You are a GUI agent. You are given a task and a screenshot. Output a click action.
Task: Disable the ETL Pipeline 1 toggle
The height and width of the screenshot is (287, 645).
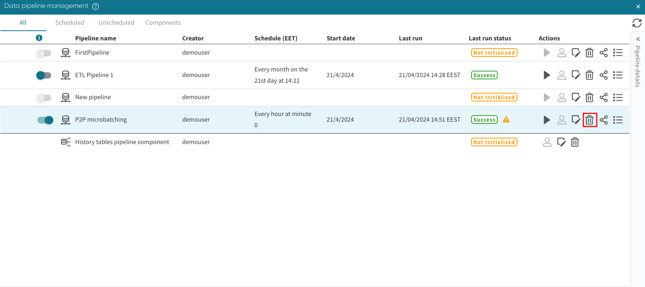(44, 76)
